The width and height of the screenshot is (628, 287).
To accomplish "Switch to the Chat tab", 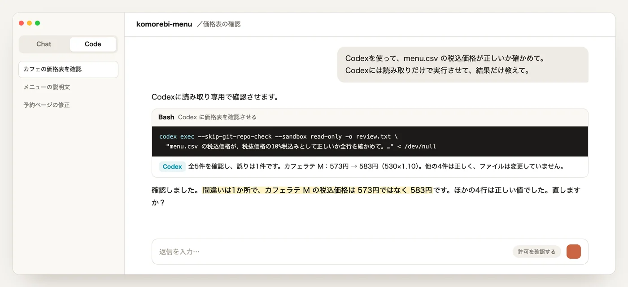I will tap(44, 44).
